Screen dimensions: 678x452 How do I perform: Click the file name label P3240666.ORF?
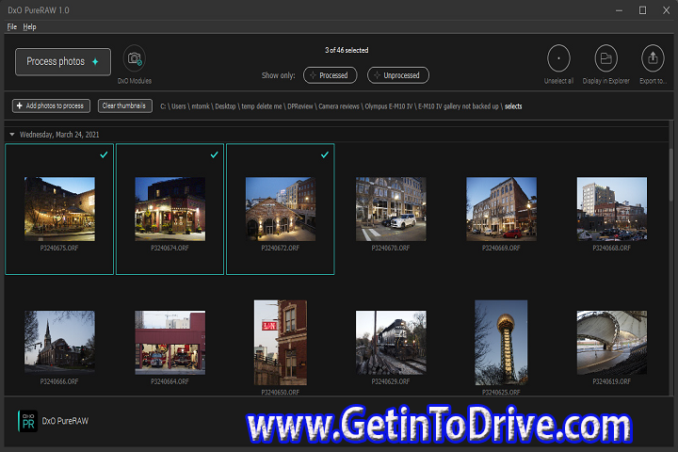59,381
